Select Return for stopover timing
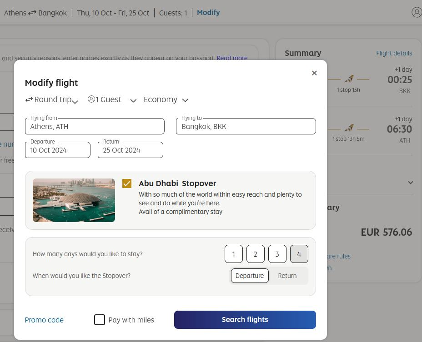 (287, 276)
